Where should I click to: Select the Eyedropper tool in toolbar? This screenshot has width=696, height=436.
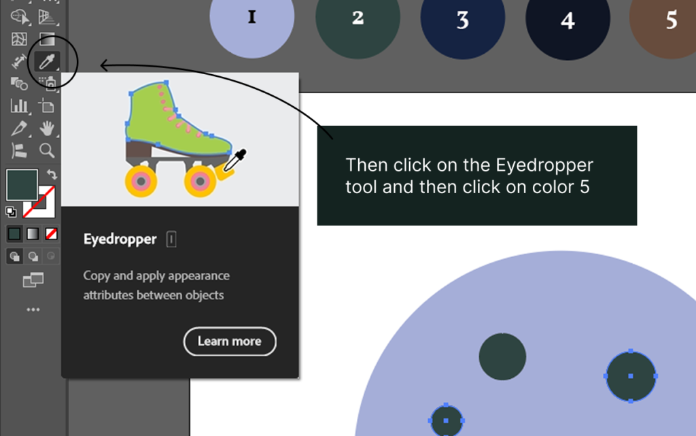[x=47, y=61]
